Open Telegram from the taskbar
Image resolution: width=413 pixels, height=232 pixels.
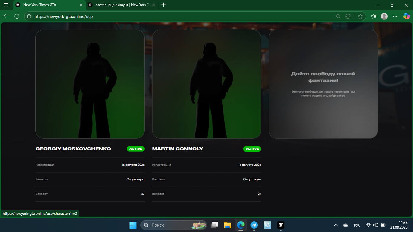254,225
